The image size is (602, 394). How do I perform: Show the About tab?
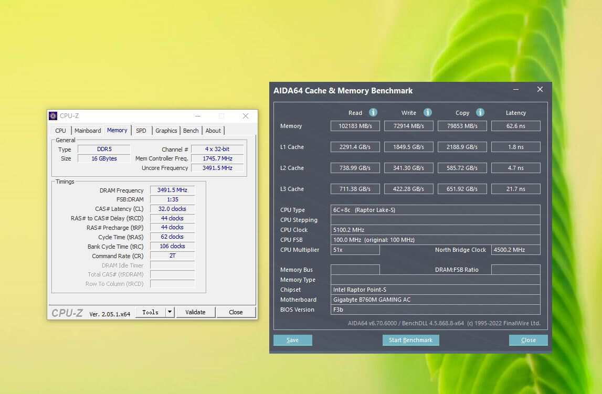213,131
